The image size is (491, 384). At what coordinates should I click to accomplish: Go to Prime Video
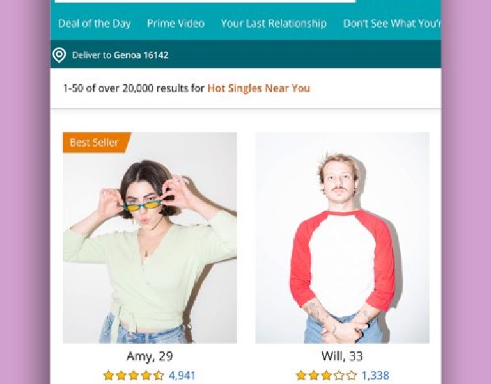pyautogui.click(x=176, y=24)
